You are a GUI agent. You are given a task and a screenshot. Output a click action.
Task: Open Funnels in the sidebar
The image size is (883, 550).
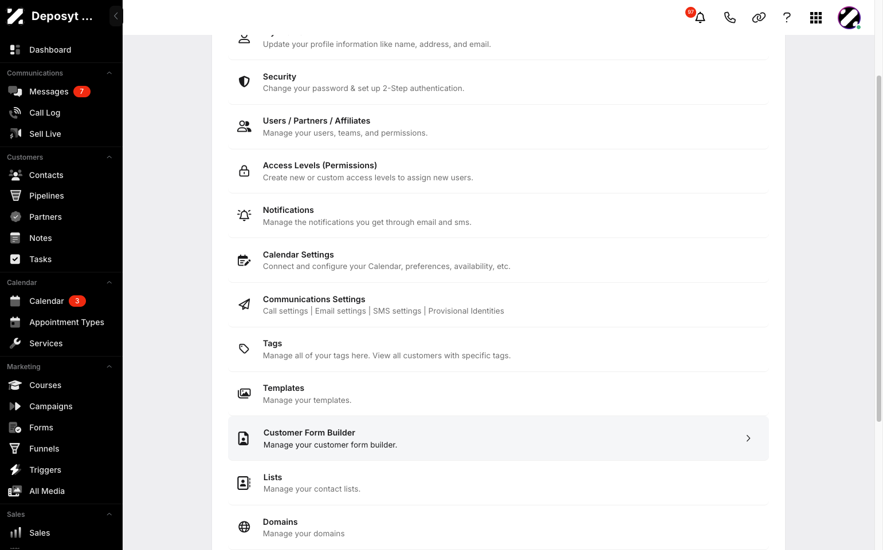61,449
